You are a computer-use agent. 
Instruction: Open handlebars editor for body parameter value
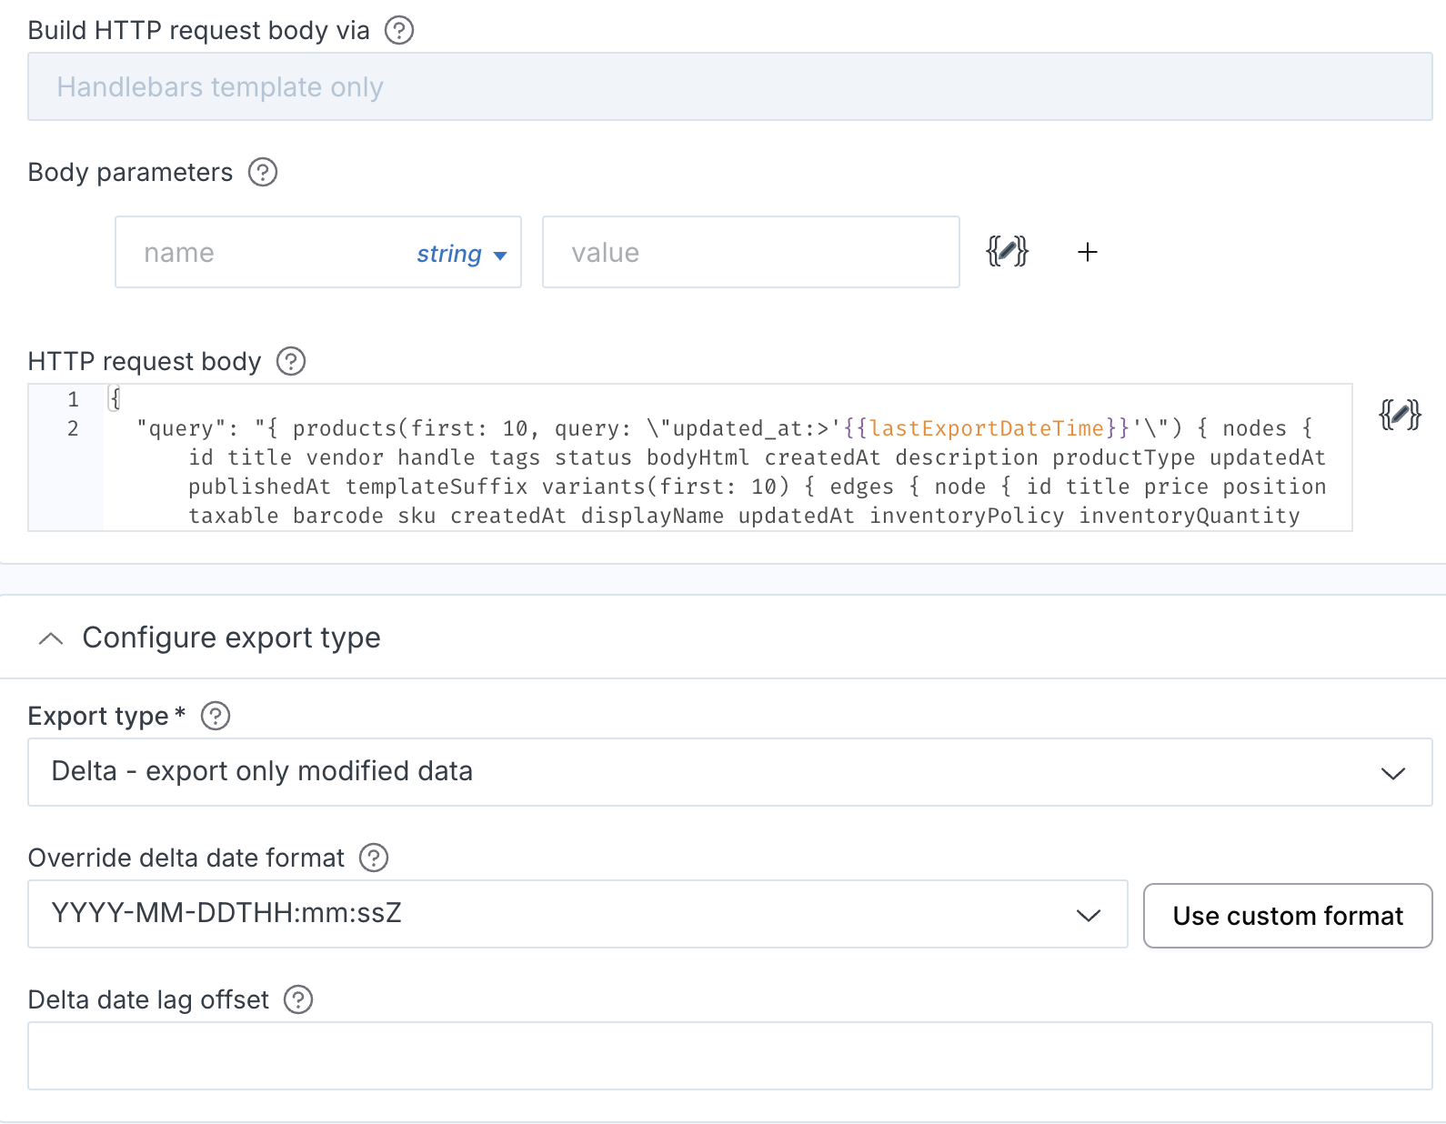(x=1007, y=251)
